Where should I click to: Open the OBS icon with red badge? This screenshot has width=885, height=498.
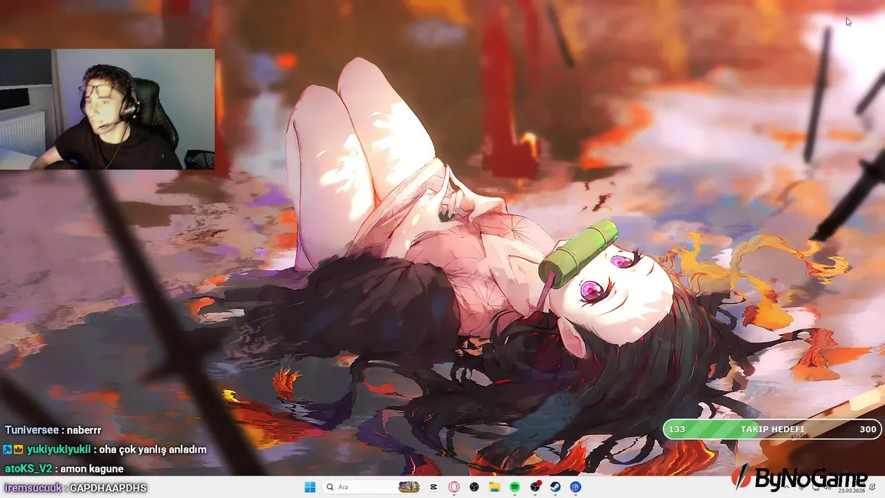535,487
